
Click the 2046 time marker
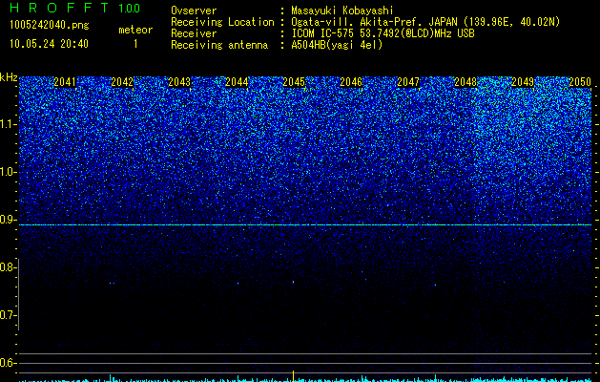351,82
